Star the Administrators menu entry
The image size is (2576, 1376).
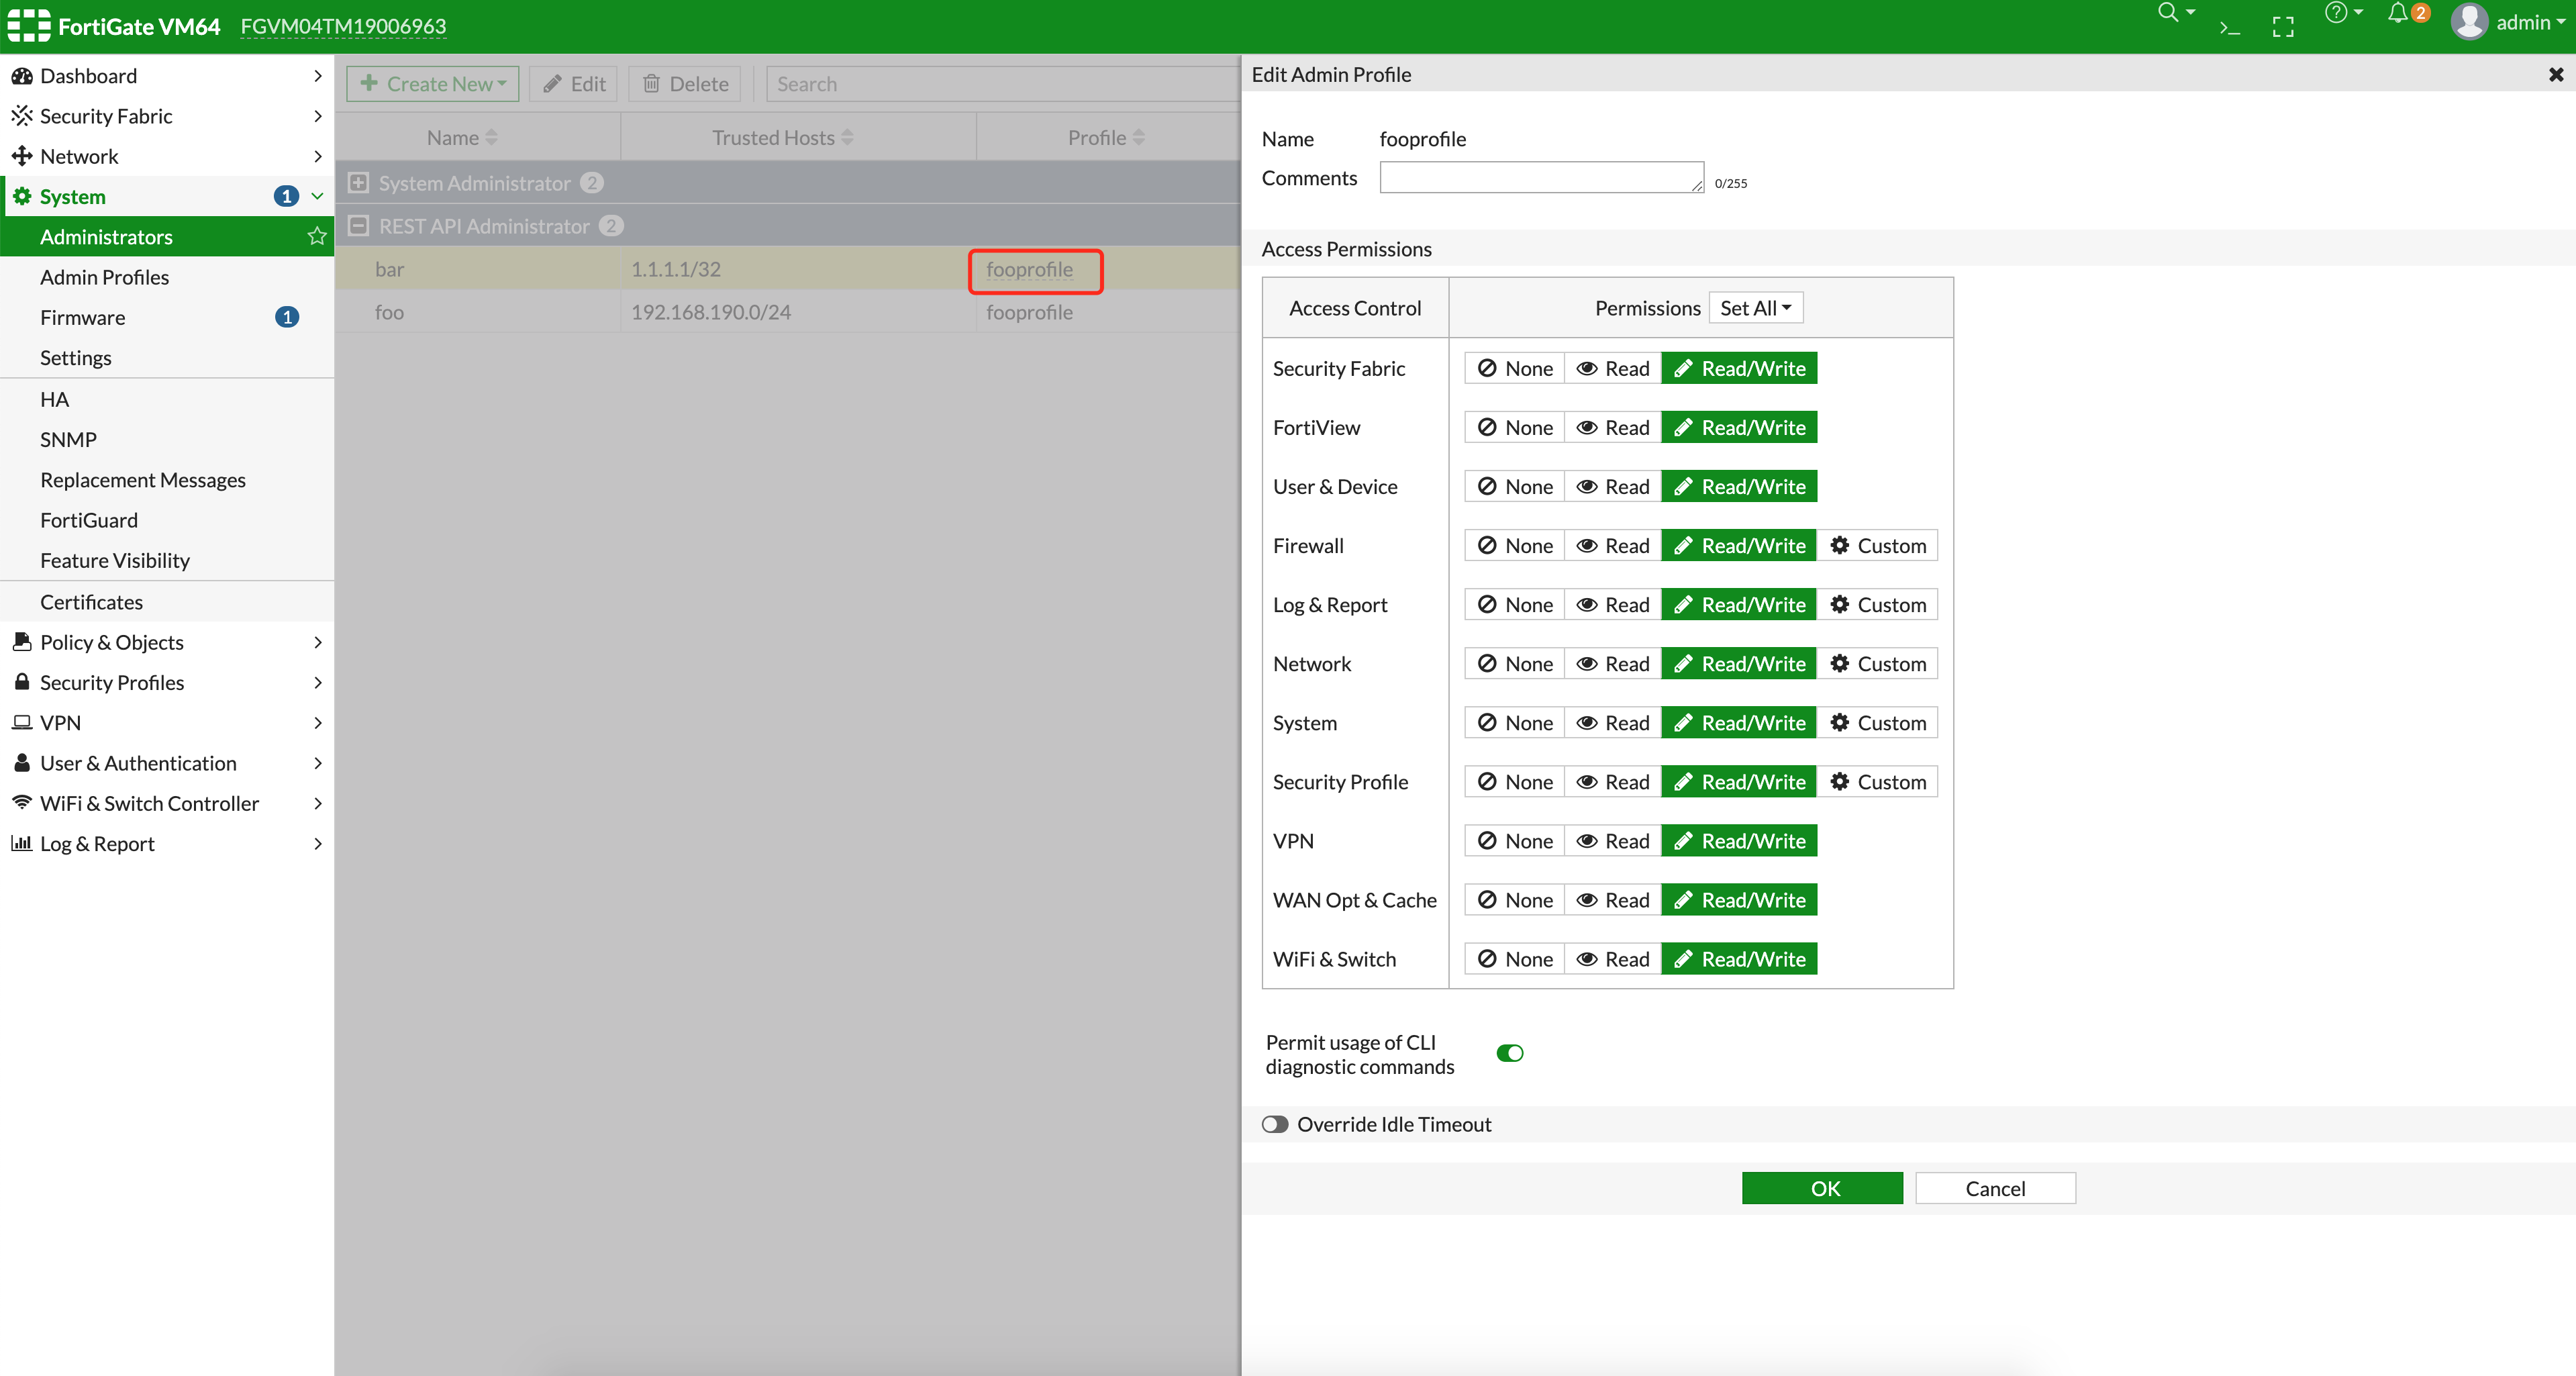click(x=317, y=236)
